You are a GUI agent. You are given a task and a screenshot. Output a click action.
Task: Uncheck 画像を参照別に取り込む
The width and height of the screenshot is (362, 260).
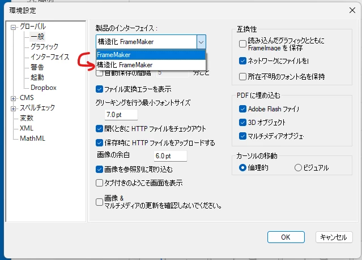point(99,169)
